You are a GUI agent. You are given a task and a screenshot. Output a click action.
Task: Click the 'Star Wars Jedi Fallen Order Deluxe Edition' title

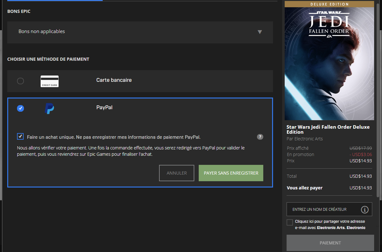click(328, 130)
